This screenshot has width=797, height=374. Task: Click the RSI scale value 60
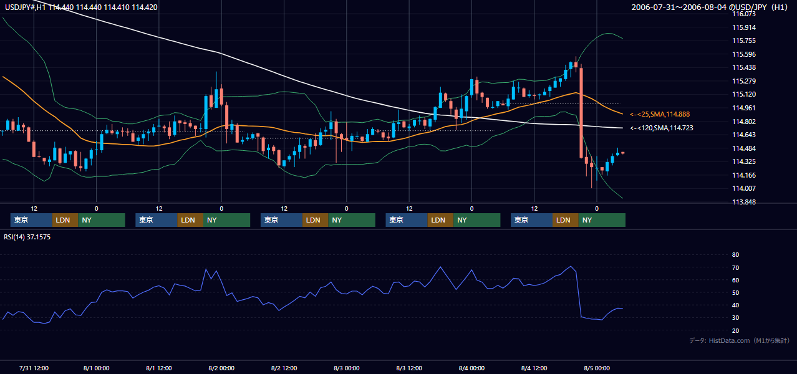point(735,280)
